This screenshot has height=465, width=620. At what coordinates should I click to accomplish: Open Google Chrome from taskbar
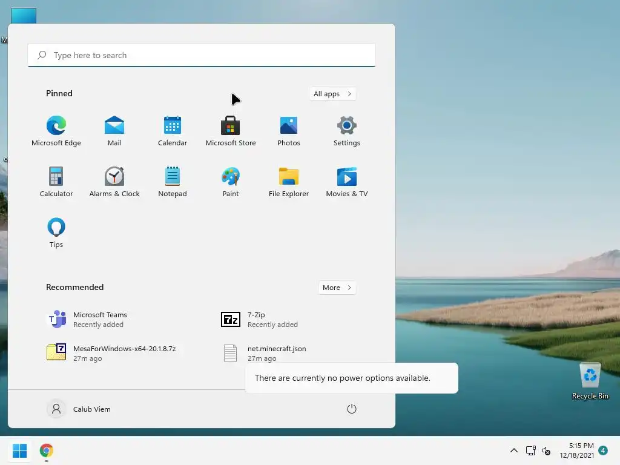pyautogui.click(x=46, y=450)
